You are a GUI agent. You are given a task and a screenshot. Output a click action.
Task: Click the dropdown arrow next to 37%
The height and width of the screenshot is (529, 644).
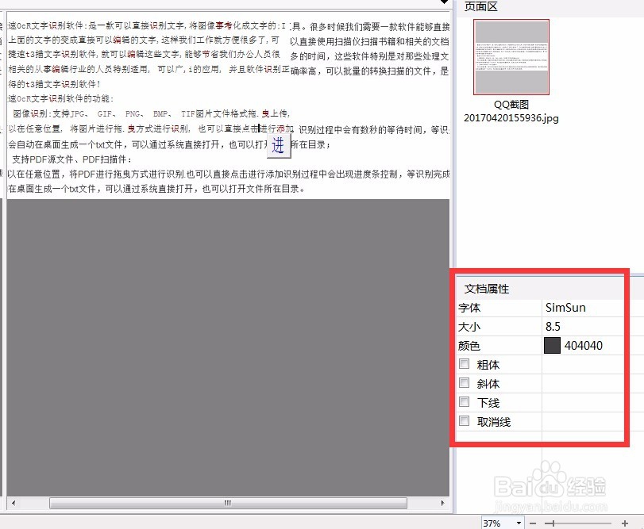click(x=519, y=522)
